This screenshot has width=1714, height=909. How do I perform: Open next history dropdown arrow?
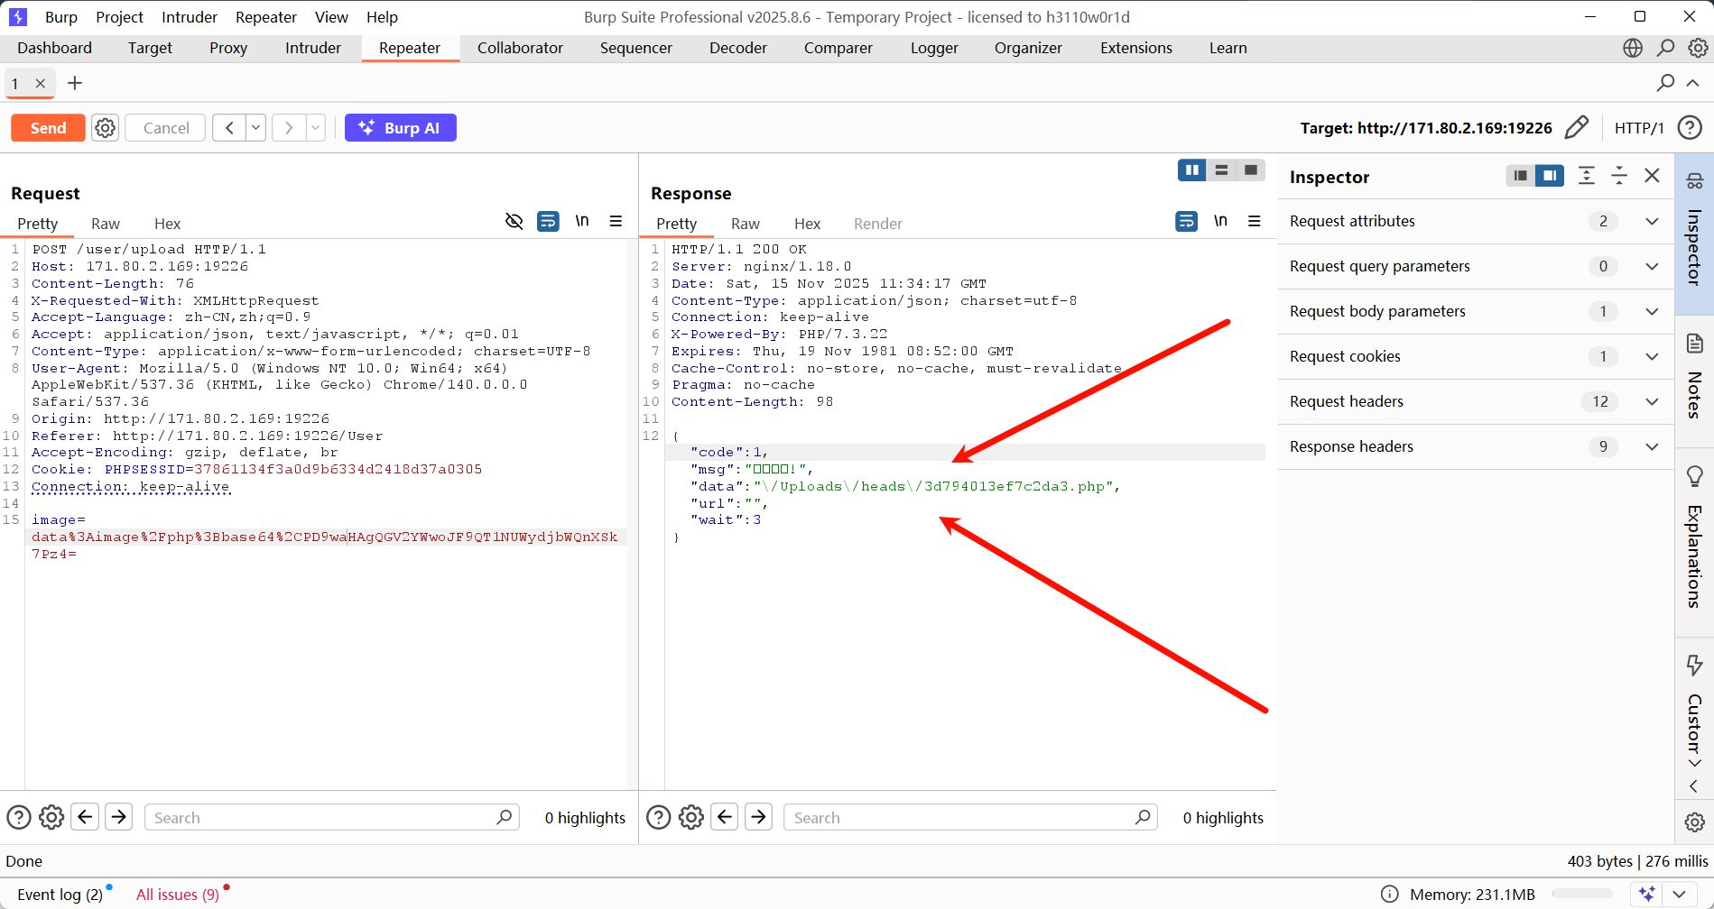[316, 128]
